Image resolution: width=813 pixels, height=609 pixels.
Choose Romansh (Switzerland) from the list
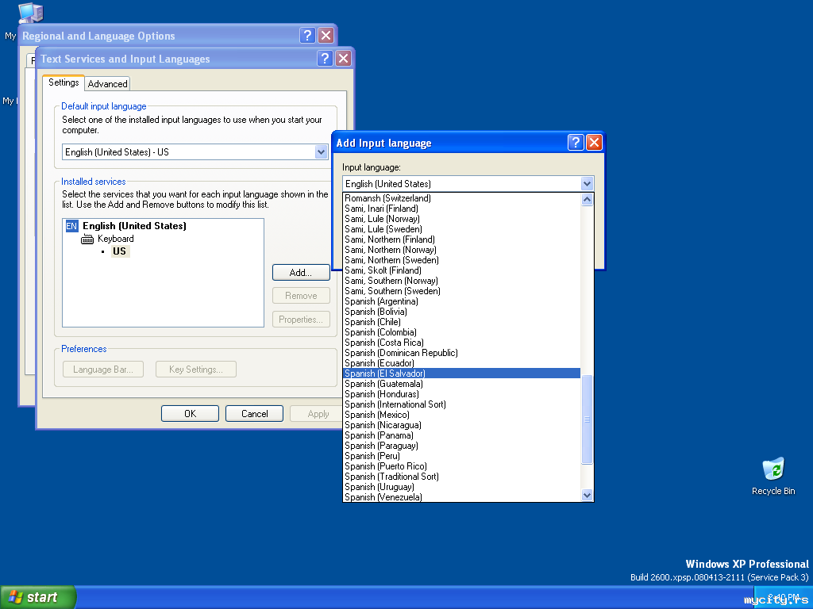click(x=461, y=197)
